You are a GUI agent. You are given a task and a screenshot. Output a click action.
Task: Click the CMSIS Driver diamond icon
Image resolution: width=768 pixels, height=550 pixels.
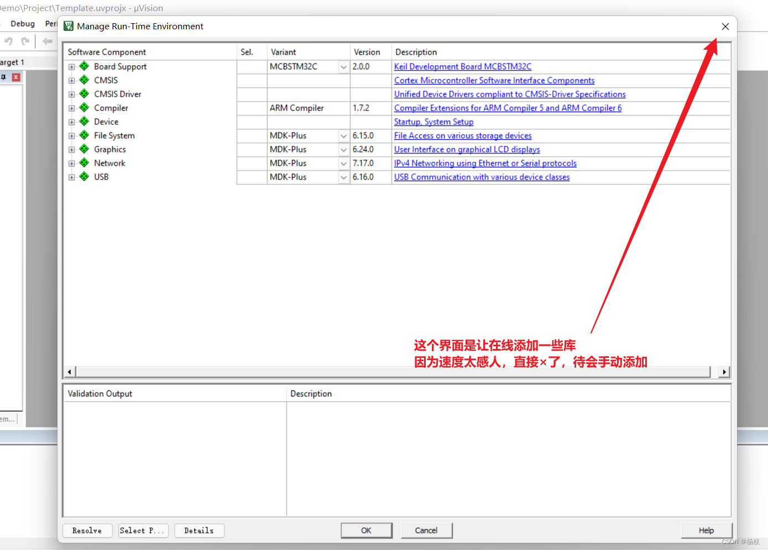tap(84, 94)
